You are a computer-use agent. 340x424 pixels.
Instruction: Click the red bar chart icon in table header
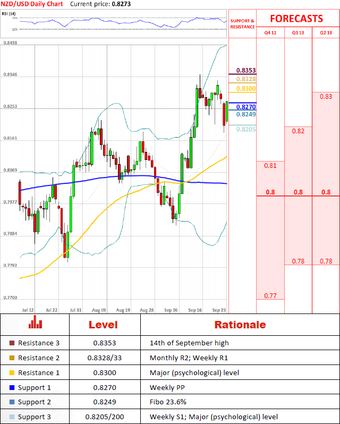36,323
